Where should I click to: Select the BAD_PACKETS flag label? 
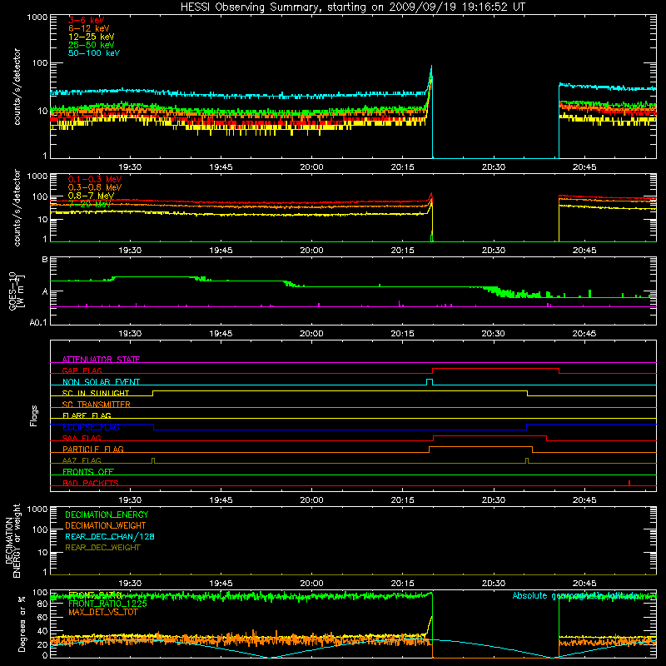click(x=91, y=483)
